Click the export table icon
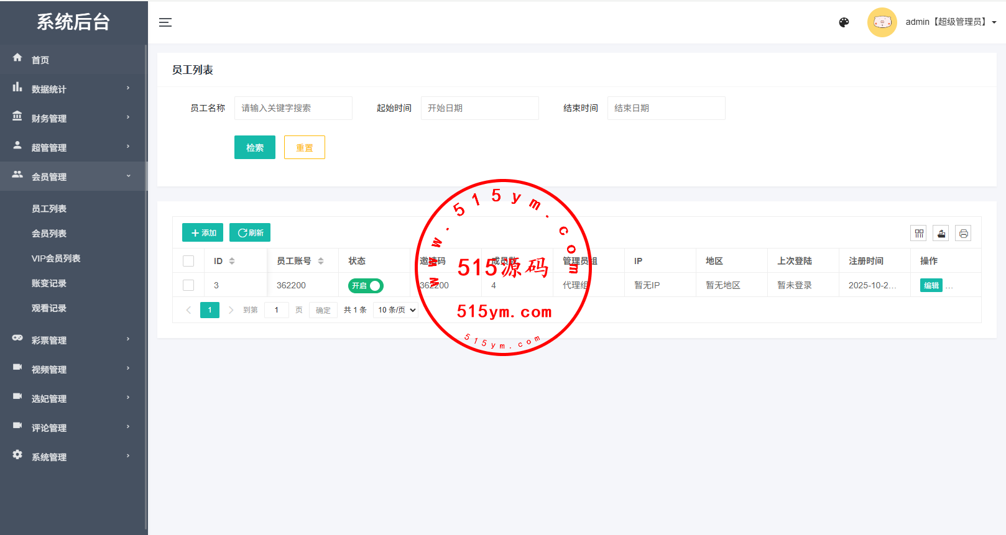 (941, 234)
